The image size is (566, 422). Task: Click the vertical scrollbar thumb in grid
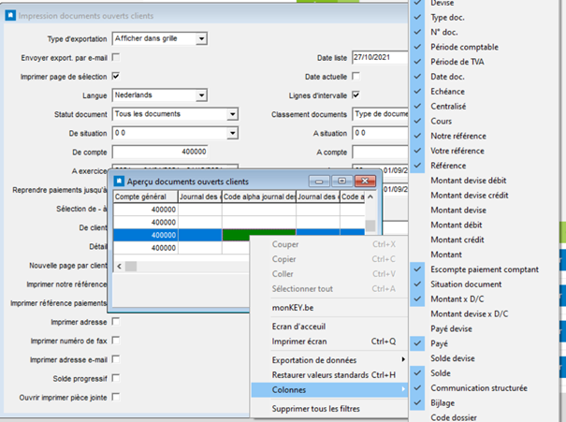click(370, 226)
